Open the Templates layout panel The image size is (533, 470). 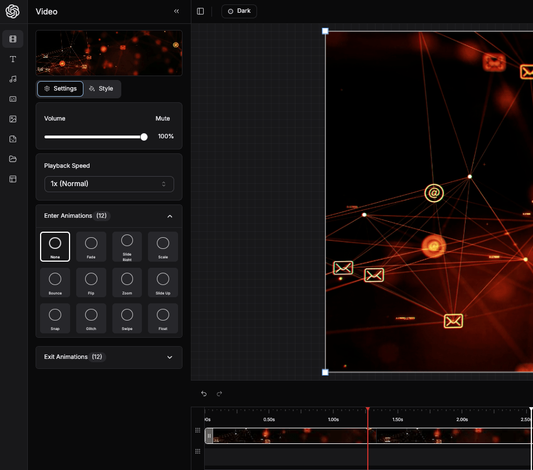(x=13, y=179)
